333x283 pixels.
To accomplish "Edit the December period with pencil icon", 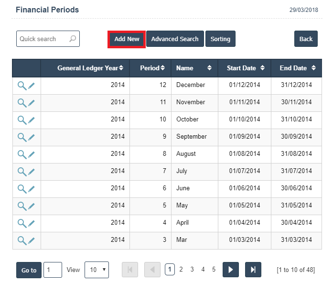I will tap(31, 86).
